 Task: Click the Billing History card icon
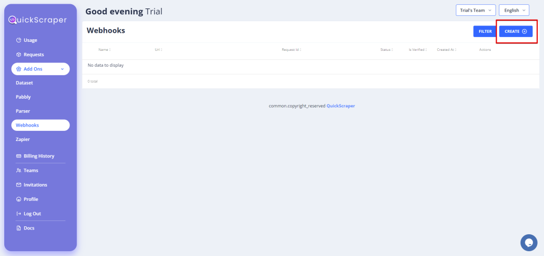[19, 156]
